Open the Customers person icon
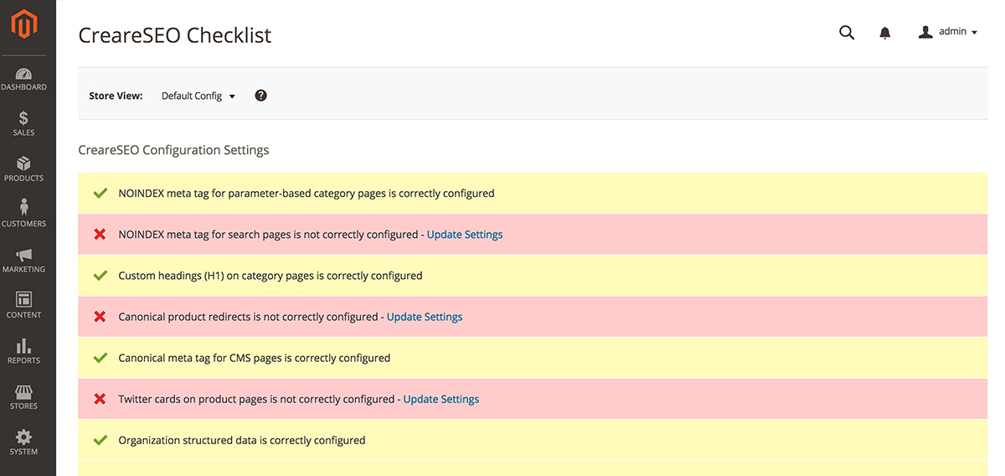1005x476 pixels. tap(23, 208)
